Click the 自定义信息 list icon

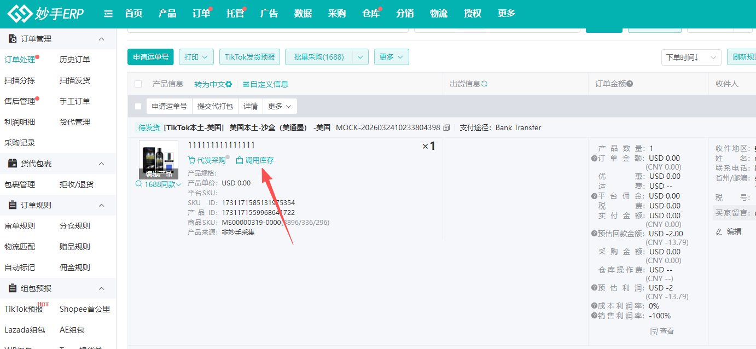click(246, 84)
